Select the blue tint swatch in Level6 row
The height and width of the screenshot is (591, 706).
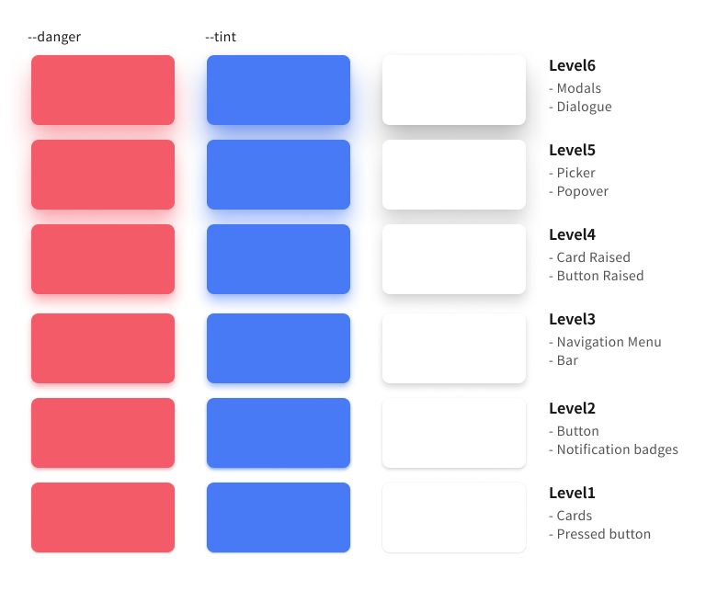coord(279,90)
